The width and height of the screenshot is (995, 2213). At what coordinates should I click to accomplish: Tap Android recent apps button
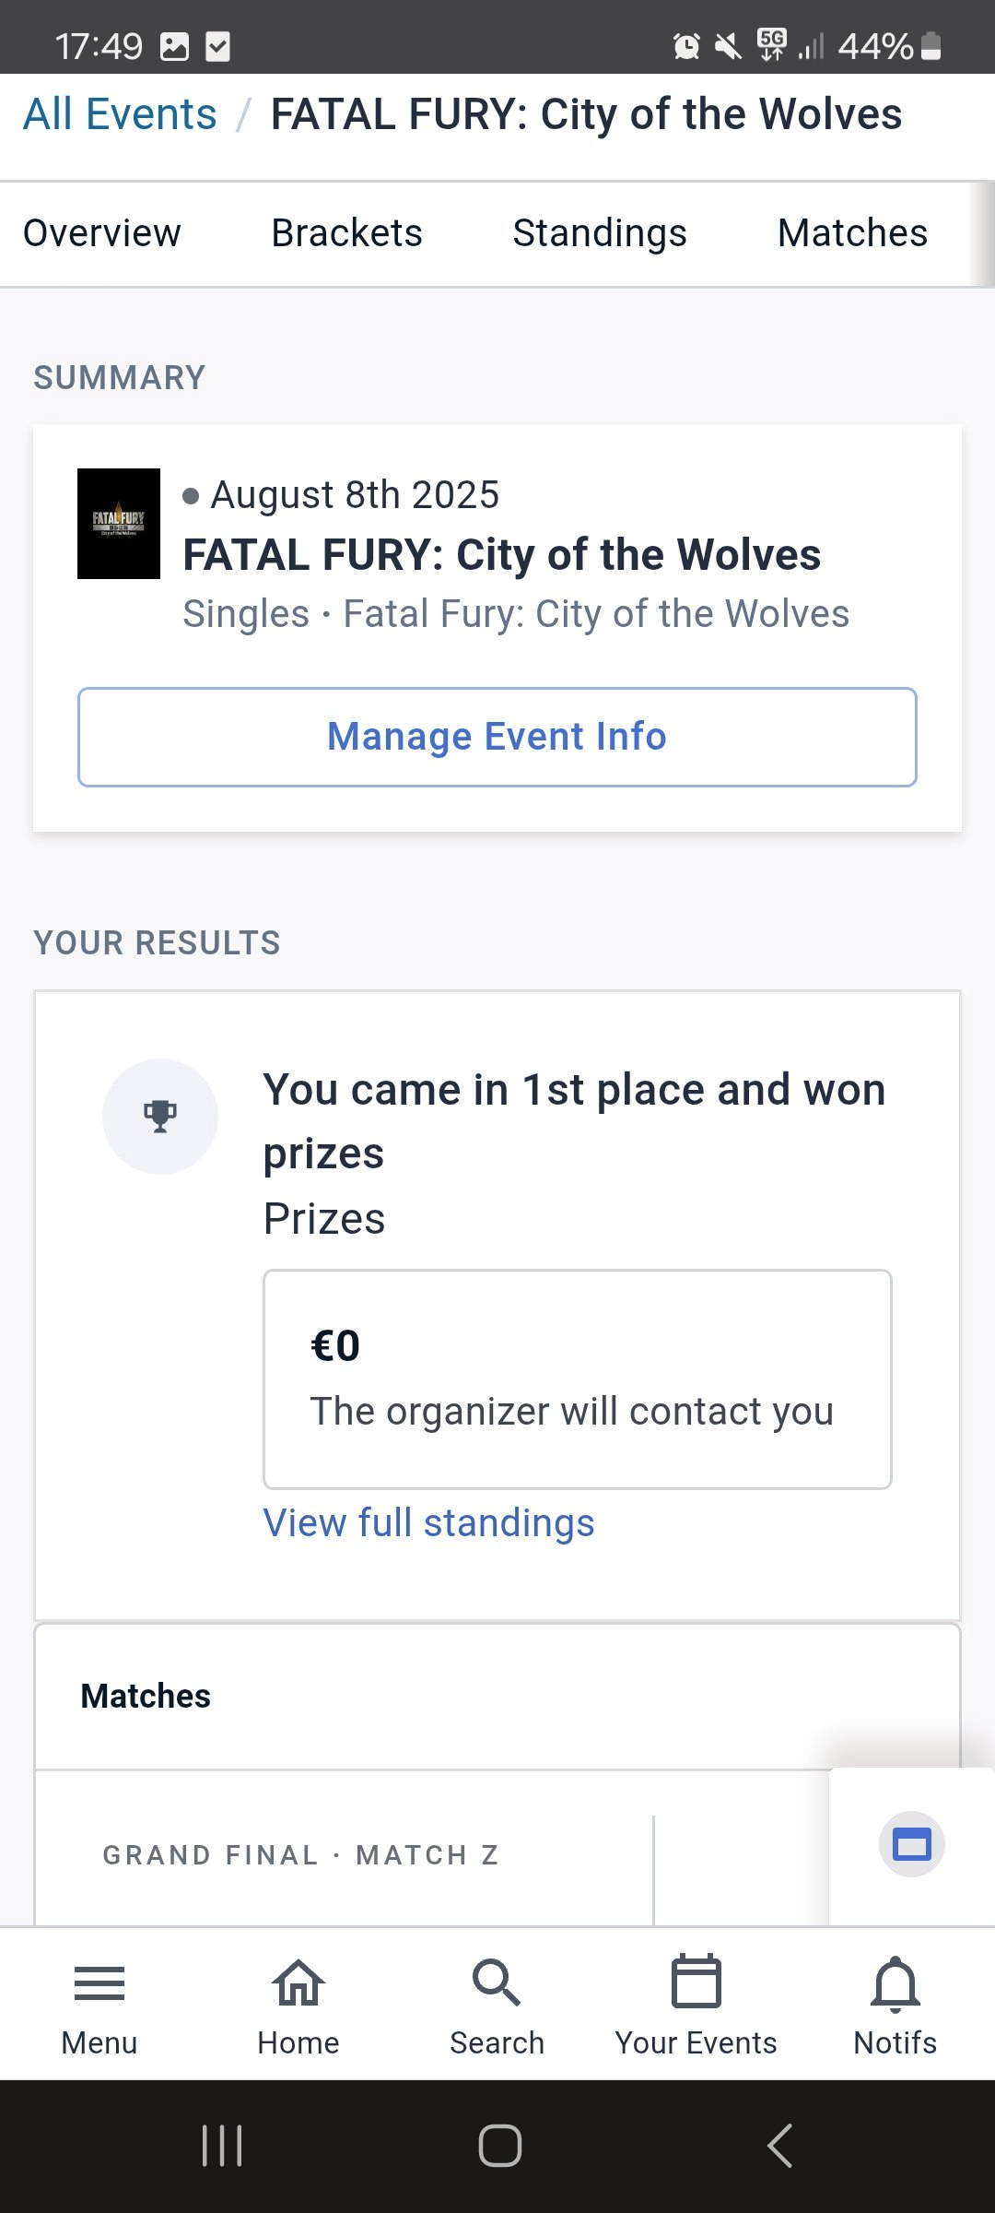[222, 2146]
